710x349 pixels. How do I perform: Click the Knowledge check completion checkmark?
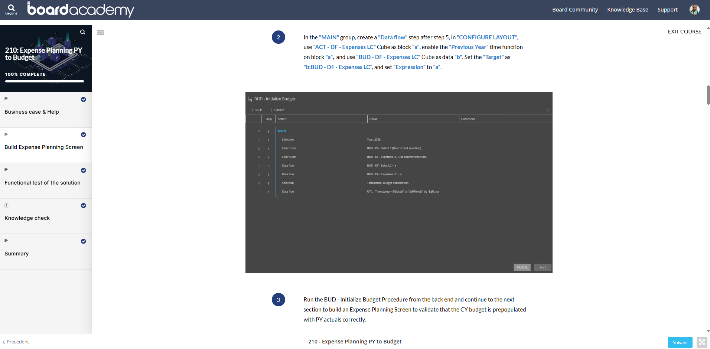pyautogui.click(x=84, y=206)
